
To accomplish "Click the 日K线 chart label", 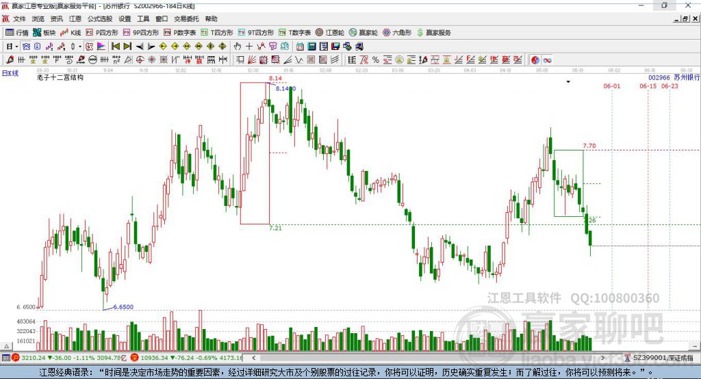I will tap(10, 73).
